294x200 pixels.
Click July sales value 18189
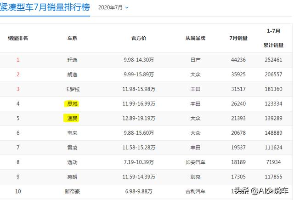pos(238,162)
